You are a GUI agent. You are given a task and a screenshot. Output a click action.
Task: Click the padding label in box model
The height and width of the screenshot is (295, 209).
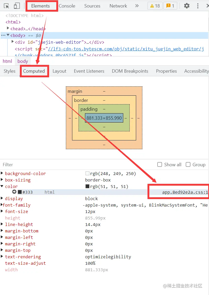(x=89, y=109)
